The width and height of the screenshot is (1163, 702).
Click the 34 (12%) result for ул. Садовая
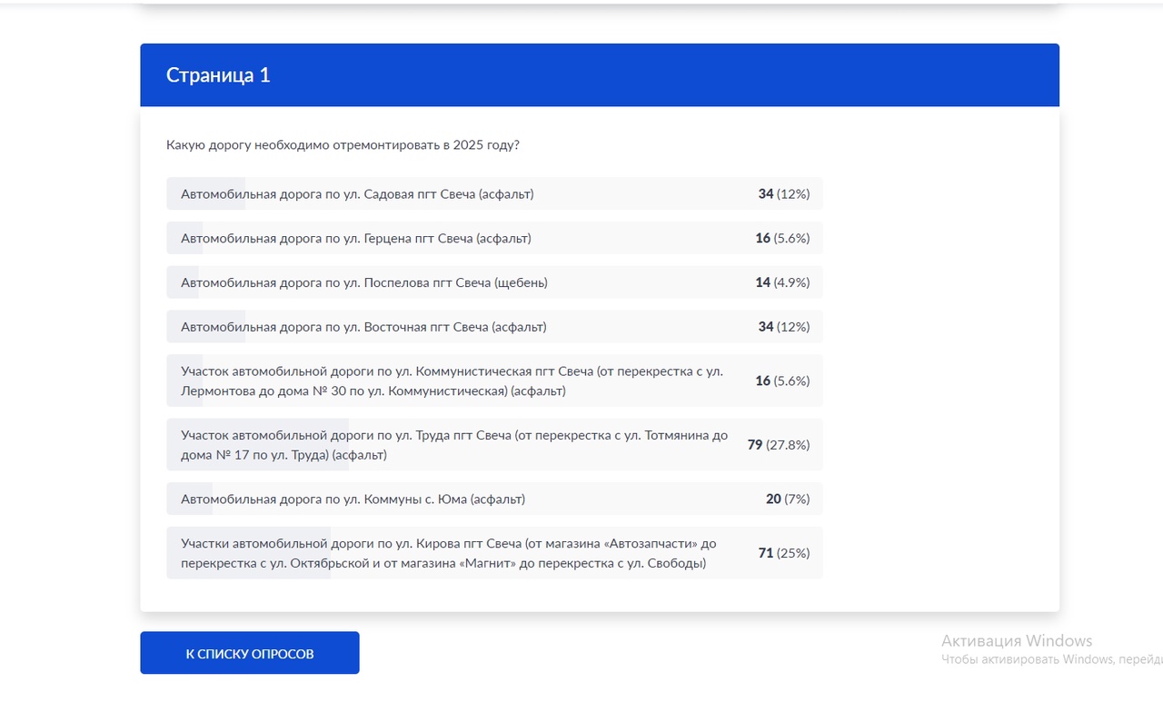tap(784, 193)
